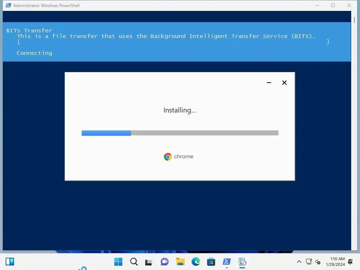Open clock showing 1:10 AM
This screenshot has width=360, height=270.
[x=335, y=262]
